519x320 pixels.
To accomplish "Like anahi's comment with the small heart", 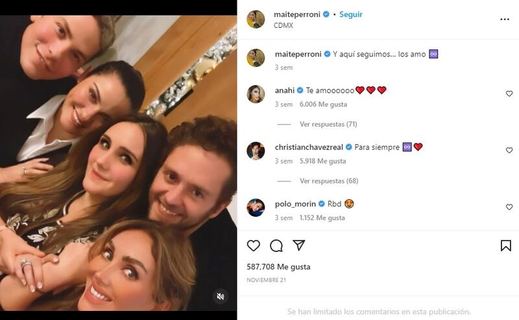I will point(509,94).
